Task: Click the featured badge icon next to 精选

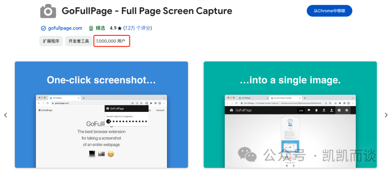Action: point(91,28)
